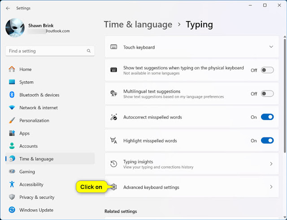Viewport: 287px width, 220px height.
Task: Open Typing insights label
Action: (138, 162)
